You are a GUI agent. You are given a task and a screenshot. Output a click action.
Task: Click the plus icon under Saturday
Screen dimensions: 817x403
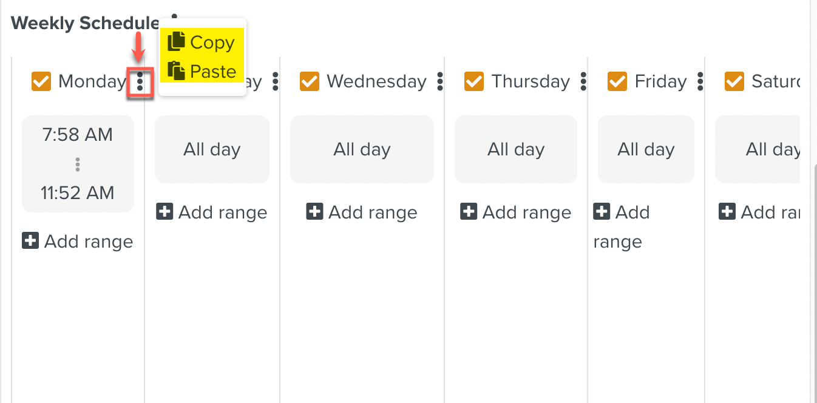point(727,212)
